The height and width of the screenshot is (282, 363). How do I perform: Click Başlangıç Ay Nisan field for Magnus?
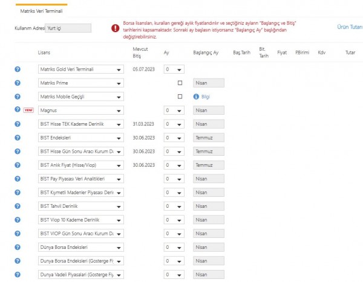(209, 111)
